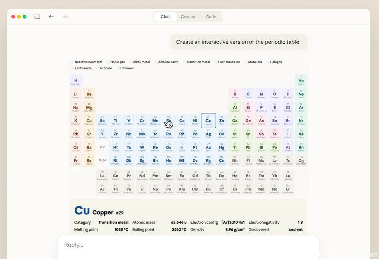Click the 57-71 lanthanide placeholder cell
Viewport: 379px width, 259px height.
click(x=102, y=147)
